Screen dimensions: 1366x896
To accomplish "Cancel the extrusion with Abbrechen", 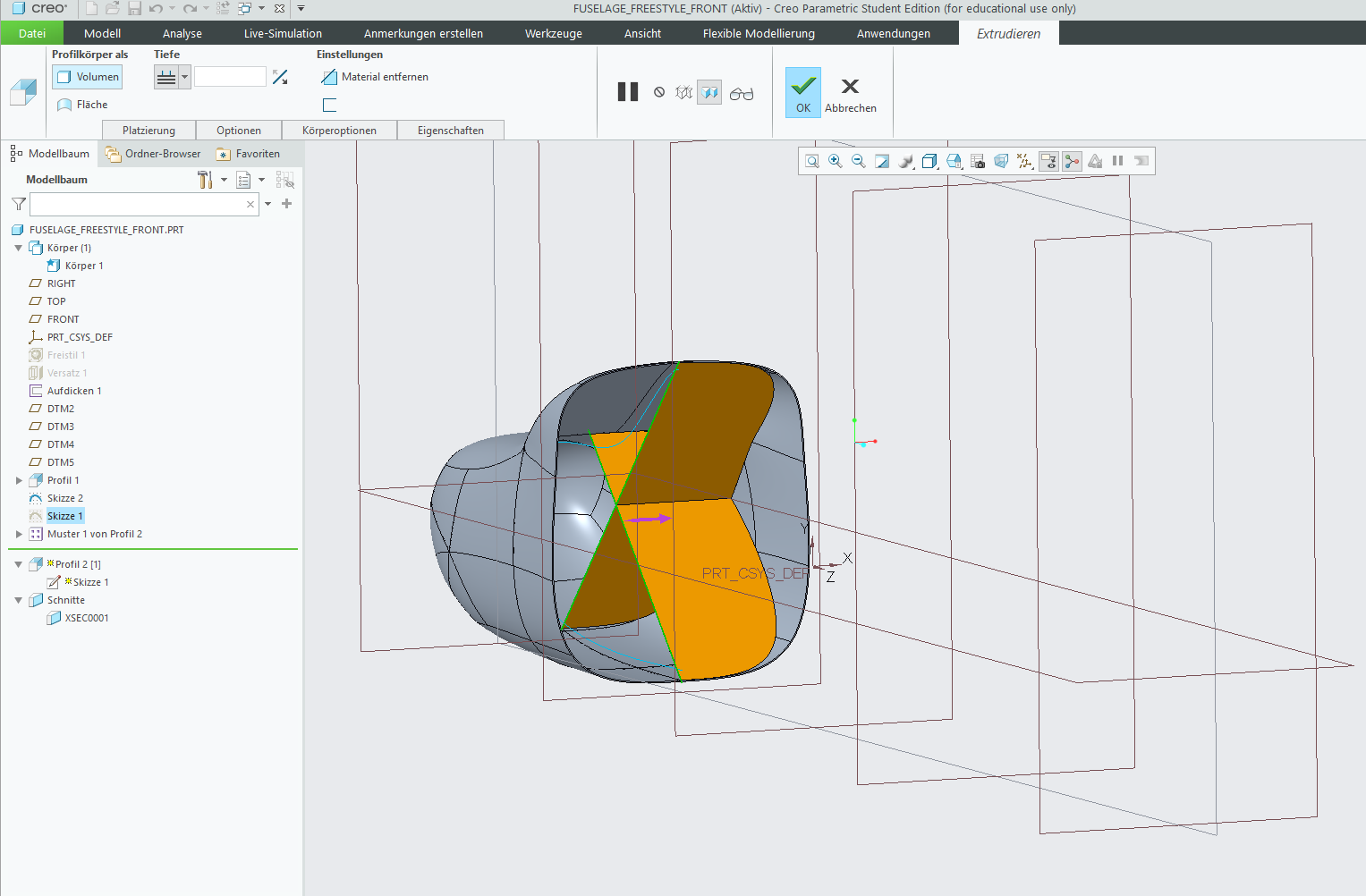I will coord(850,92).
